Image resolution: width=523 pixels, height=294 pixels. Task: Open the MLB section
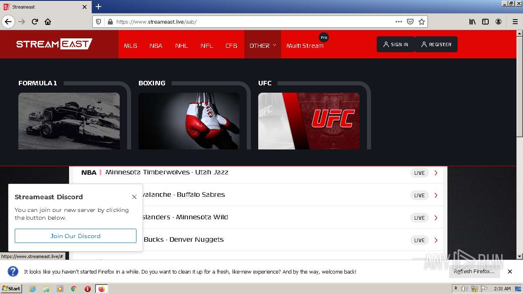[x=130, y=46]
